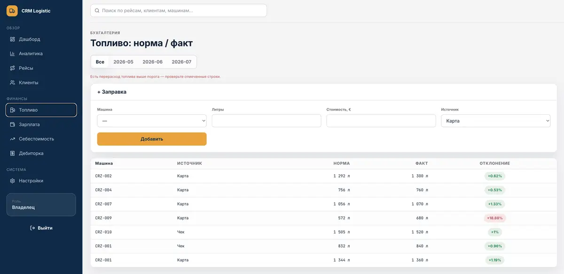Click the Стоимость, € input field
The height and width of the screenshot is (274, 564).
coord(381,121)
